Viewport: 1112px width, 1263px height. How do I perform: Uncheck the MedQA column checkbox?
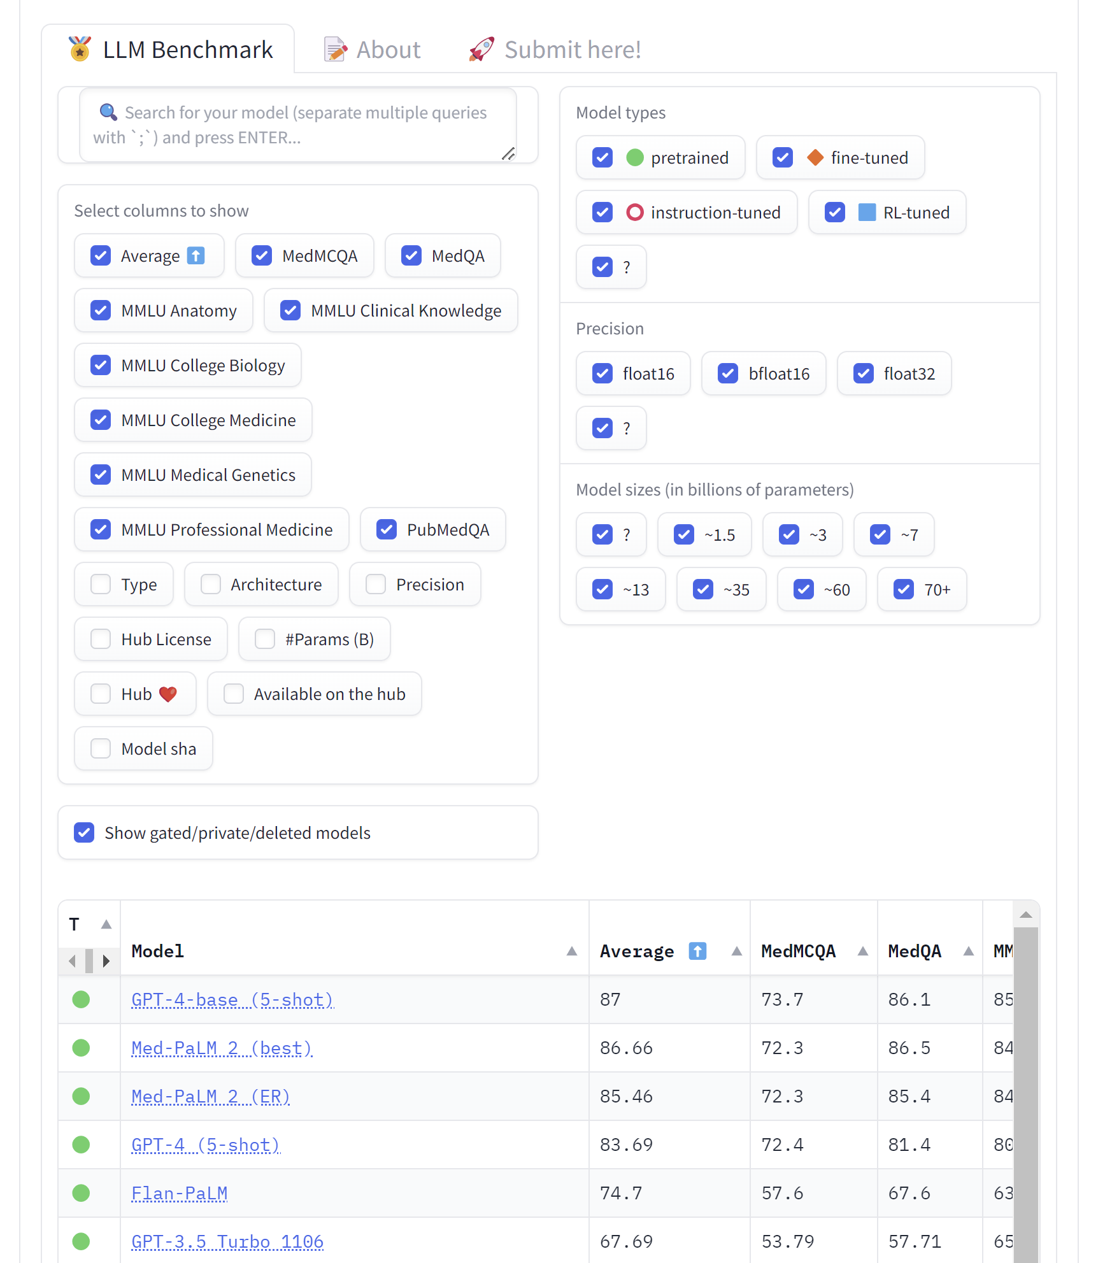click(x=411, y=255)
